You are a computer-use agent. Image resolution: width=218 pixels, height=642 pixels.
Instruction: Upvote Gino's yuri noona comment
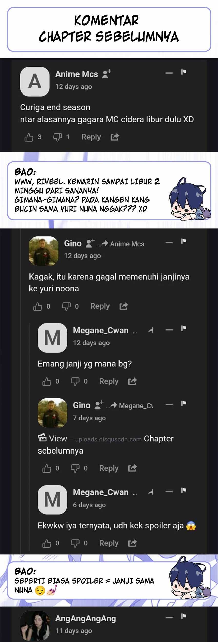[x=37, y=306]
